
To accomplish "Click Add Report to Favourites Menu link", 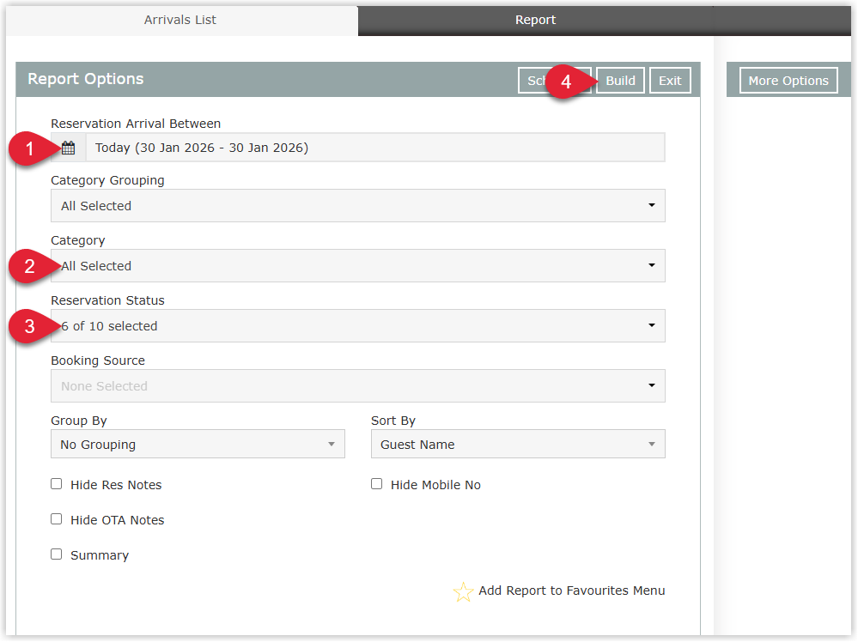I will pos(572,591).
